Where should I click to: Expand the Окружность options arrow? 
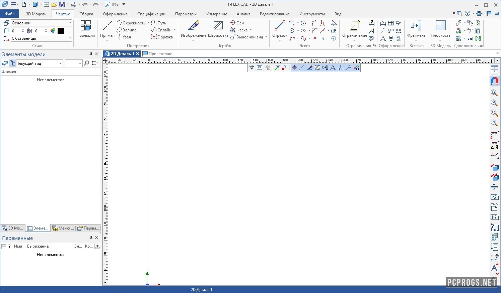(x=148, y=23)
